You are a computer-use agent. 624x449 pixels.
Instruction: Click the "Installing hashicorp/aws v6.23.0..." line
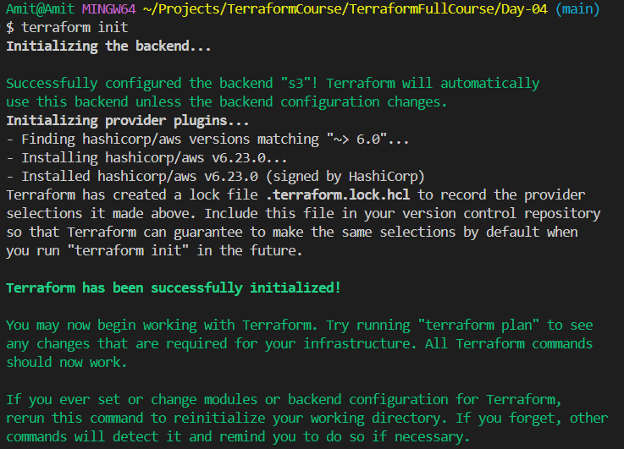146,158
